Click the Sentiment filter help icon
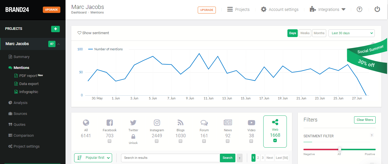This screenshot has width=388, height=164. click(x=372, y=136)
